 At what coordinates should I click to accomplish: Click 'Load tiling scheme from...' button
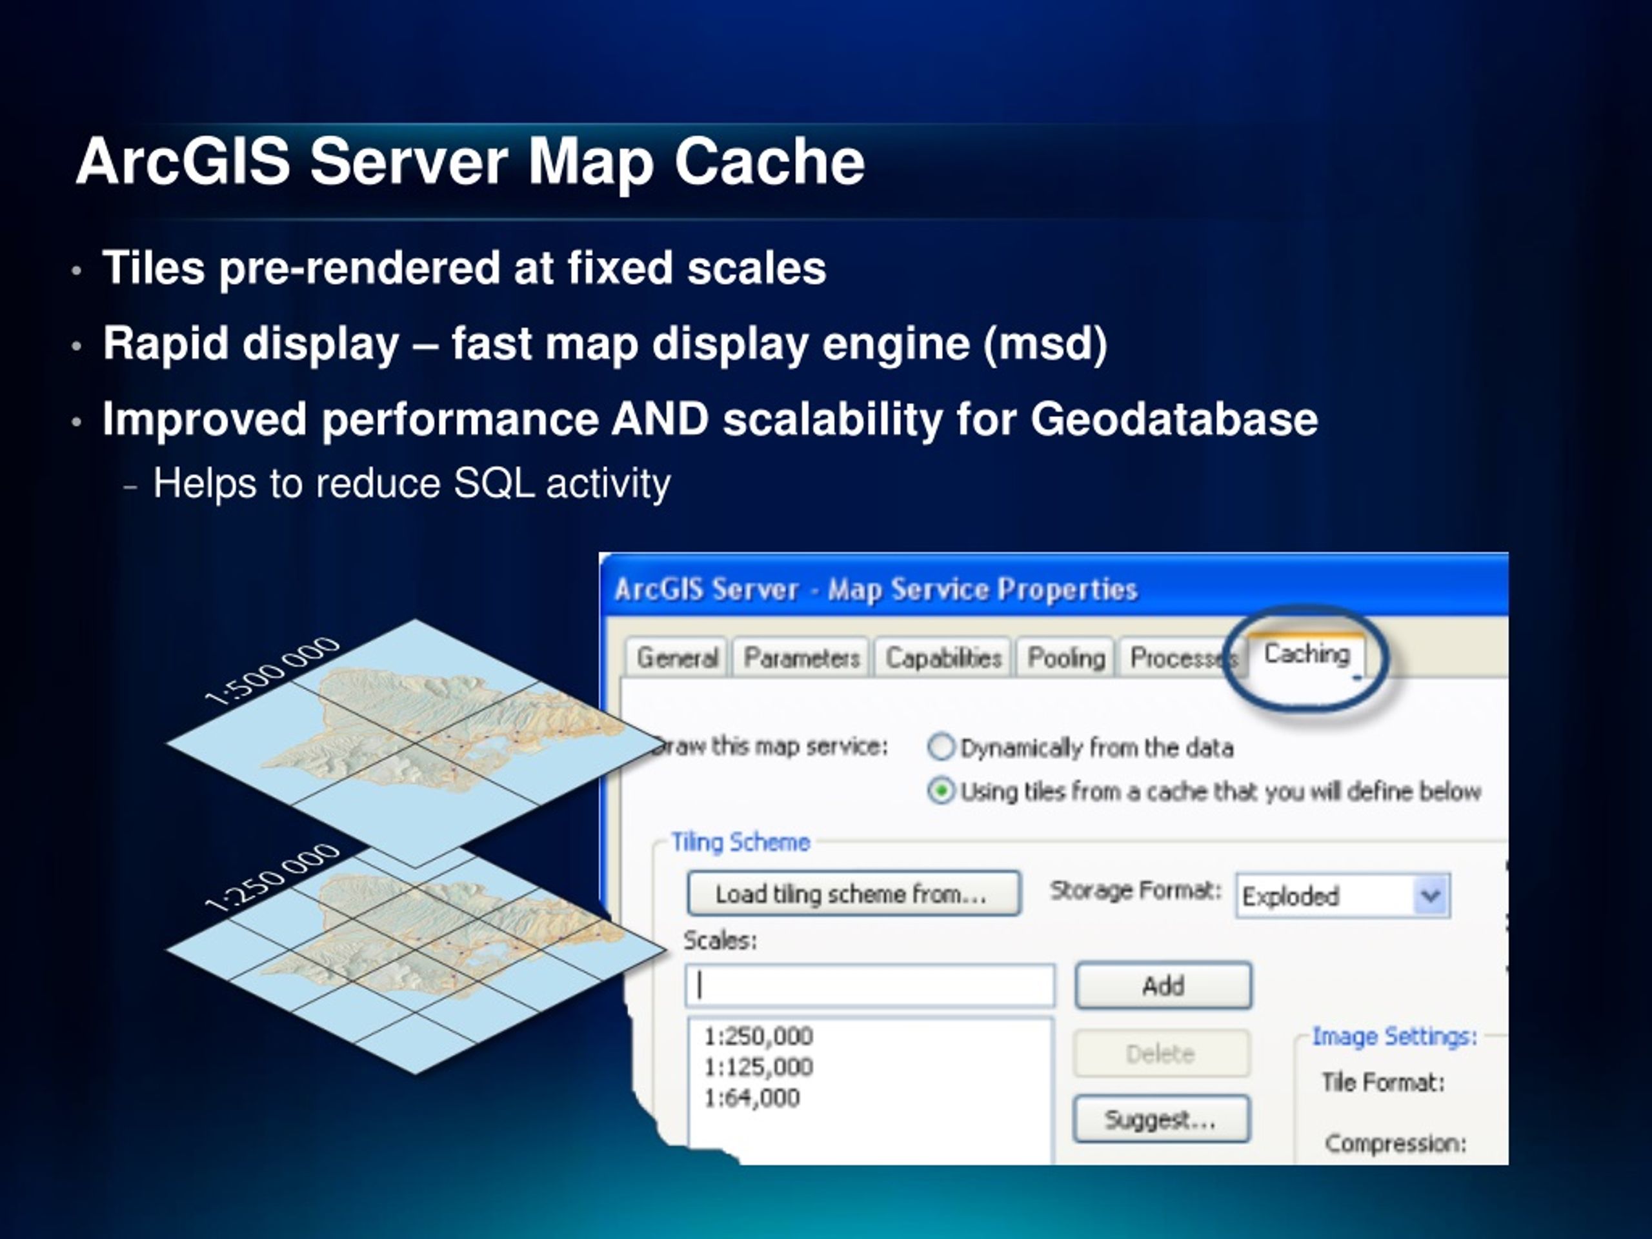tap(854, 894)
